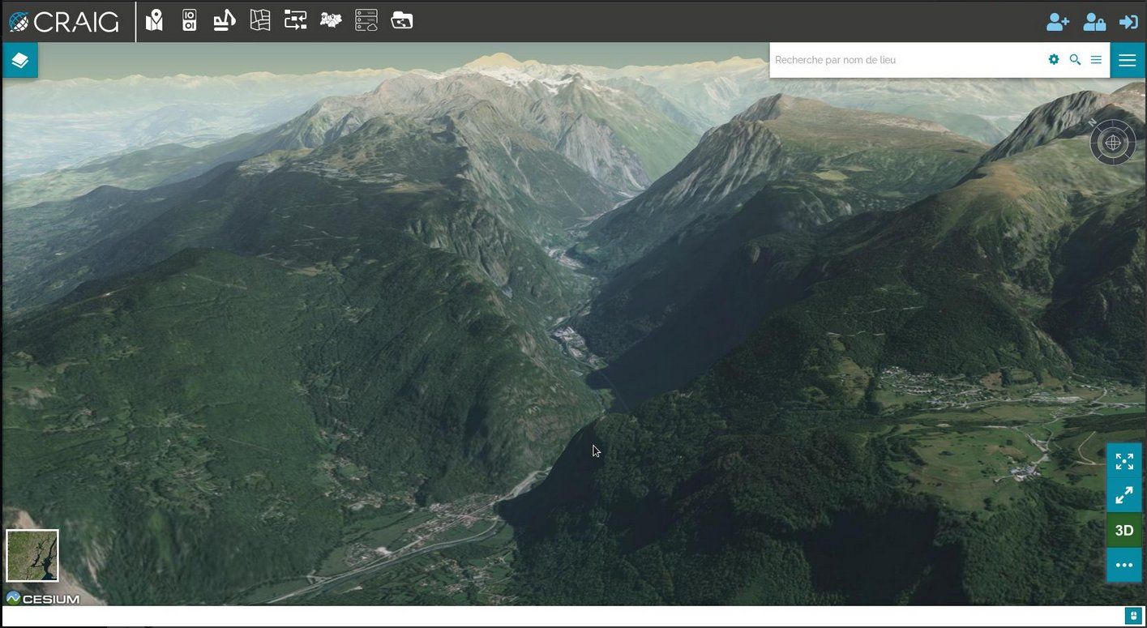The width and height of the screenshot is (1147, 628).
Task: Click the data flow transfer icon
Action: tap(295, 20)
